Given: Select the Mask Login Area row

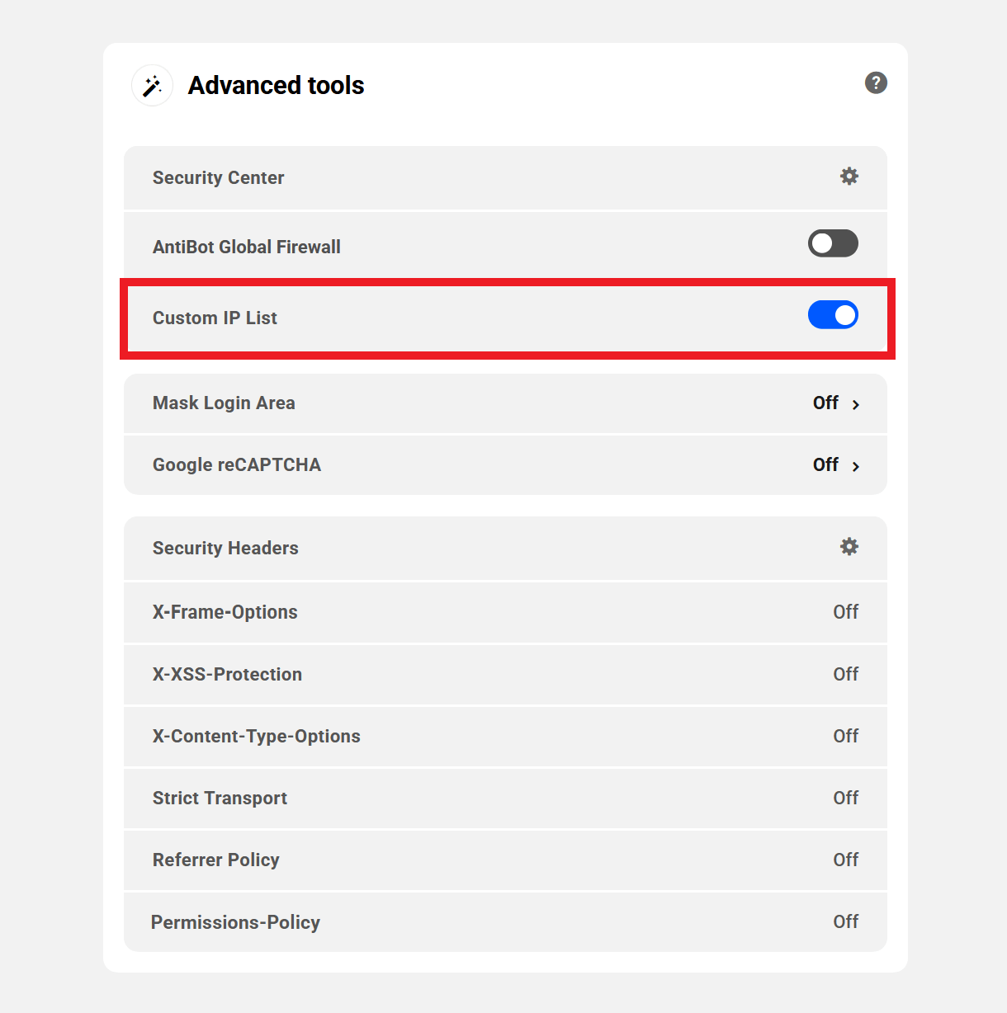Looking at the screenshot, I should 224,403.
